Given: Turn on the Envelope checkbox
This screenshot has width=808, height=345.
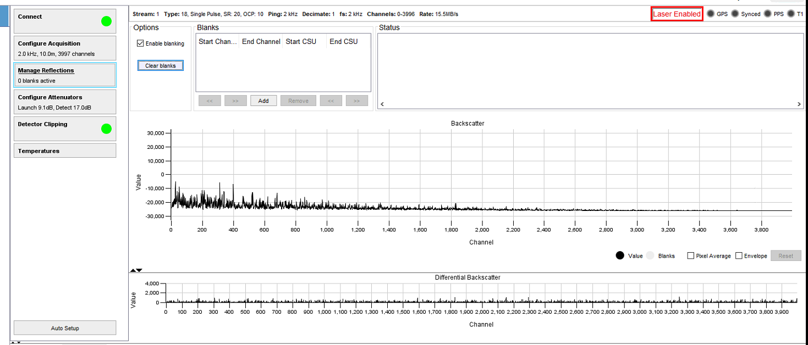Looking at the screenshot, I should click(739, 256).
